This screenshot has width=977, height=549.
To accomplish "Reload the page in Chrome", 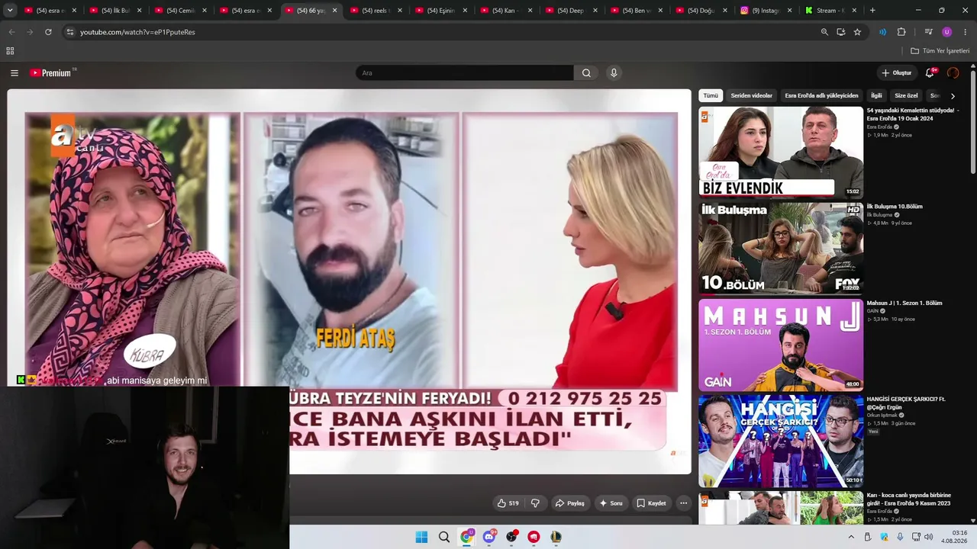I will [x=48, y=32].
